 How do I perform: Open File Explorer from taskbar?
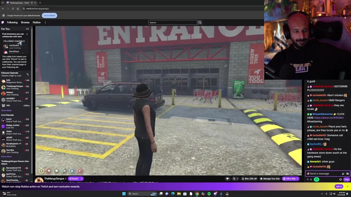pos(179,194)
